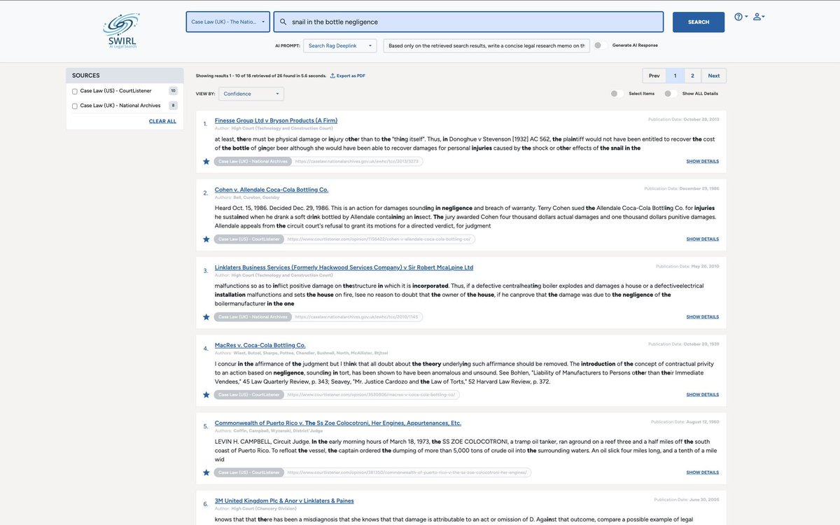Click the search query input field

tap(468, 22)
